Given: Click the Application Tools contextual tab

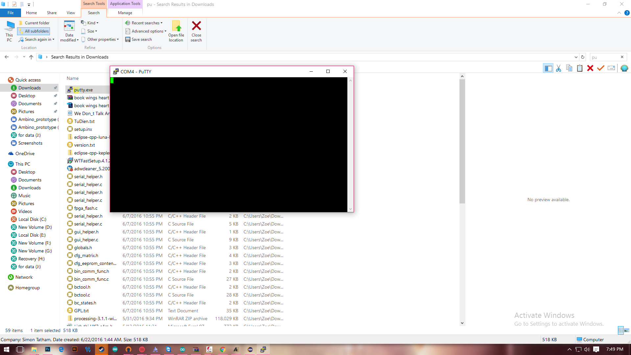Looking at the screenshot, I should pyautogui.click(x=125, y=4).
